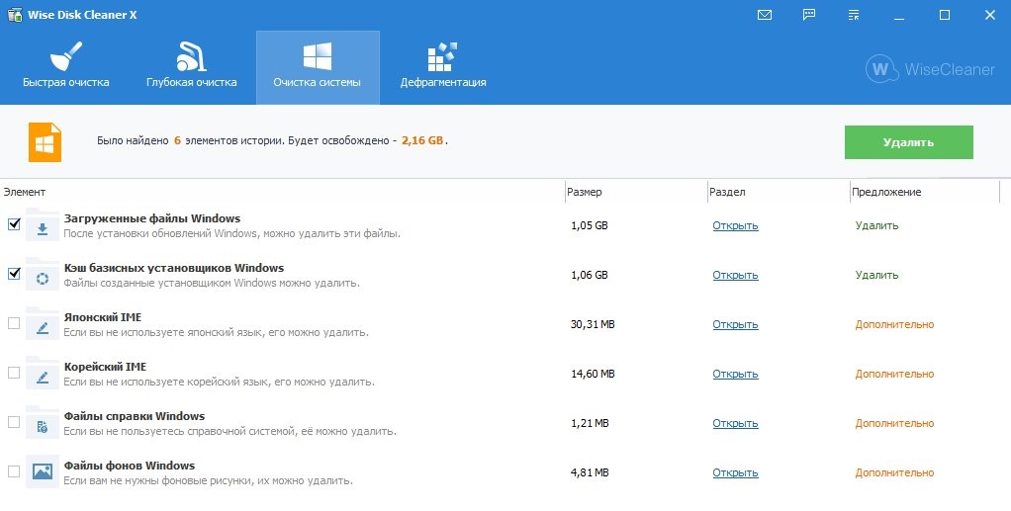
Task: Select the Очистка системы tab label
Action: coord(317,82)
